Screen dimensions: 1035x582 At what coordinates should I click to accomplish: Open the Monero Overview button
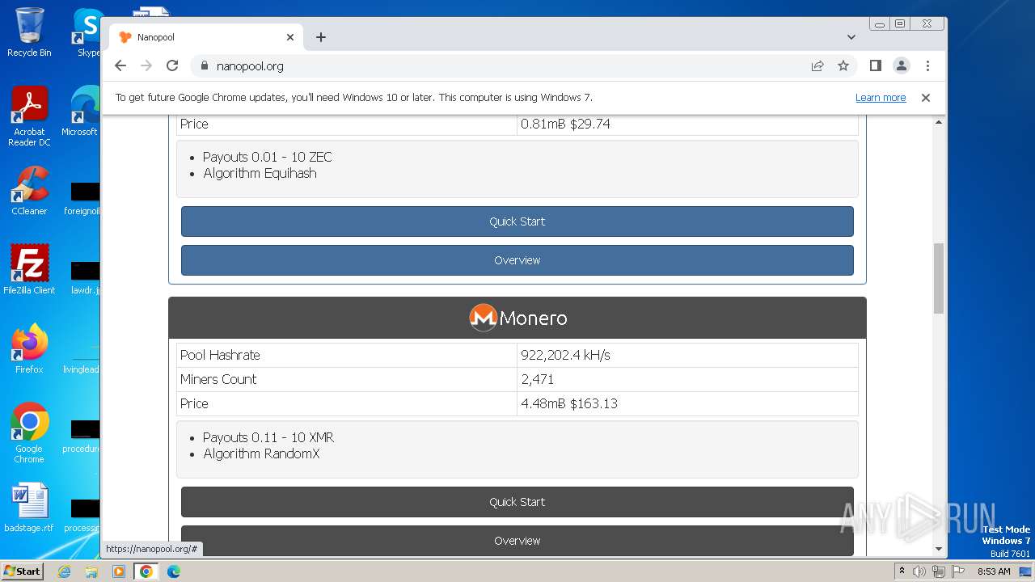[x=517, y=541]
